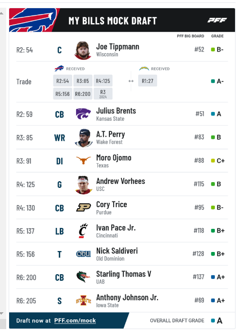Click the Texas Longhorns logo
This screenshot has height=331, width=236.
point(83,160)
